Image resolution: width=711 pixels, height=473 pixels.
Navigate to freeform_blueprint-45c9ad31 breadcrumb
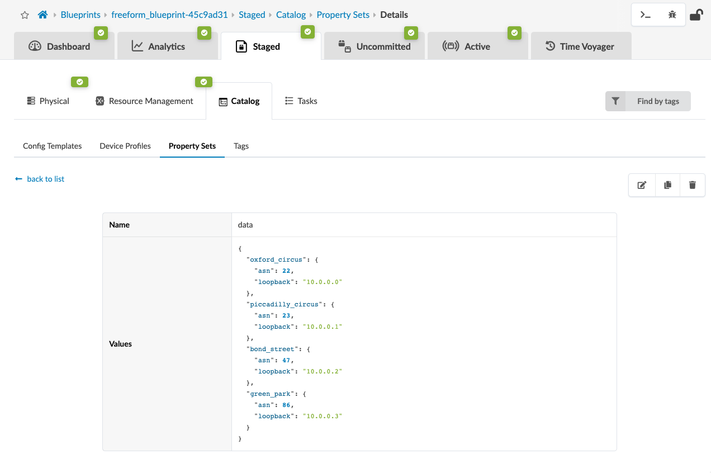(169, 15)
